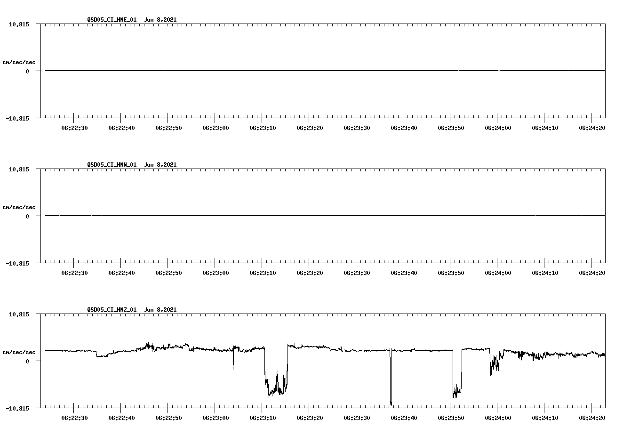Select 06:24:20 time label under HNN plot
Image resolution: width=639 pixels, height=435 pixels.
click(592, 273)
